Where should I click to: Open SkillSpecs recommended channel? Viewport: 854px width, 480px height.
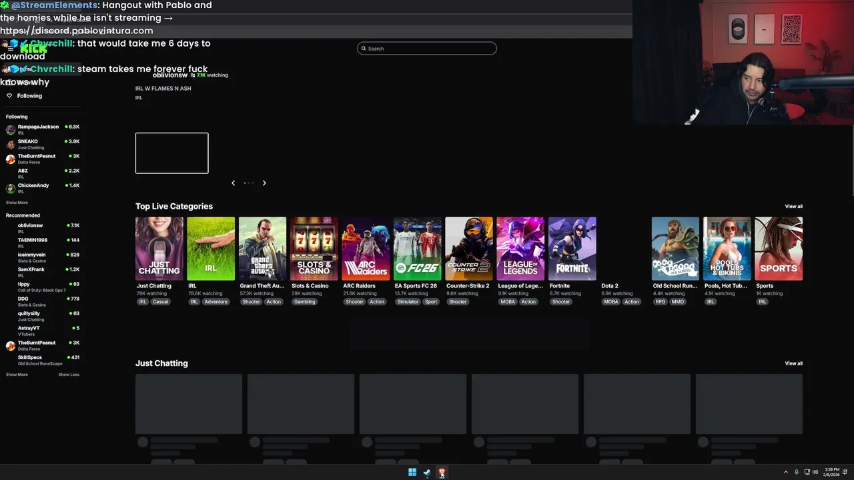[x=43, y=360]
